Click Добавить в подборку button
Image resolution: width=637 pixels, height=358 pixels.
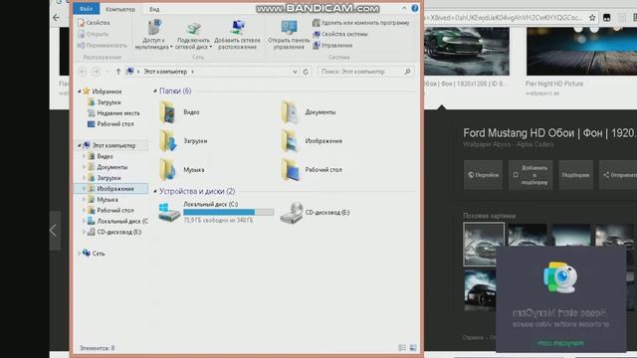click(x=531, y=175)
